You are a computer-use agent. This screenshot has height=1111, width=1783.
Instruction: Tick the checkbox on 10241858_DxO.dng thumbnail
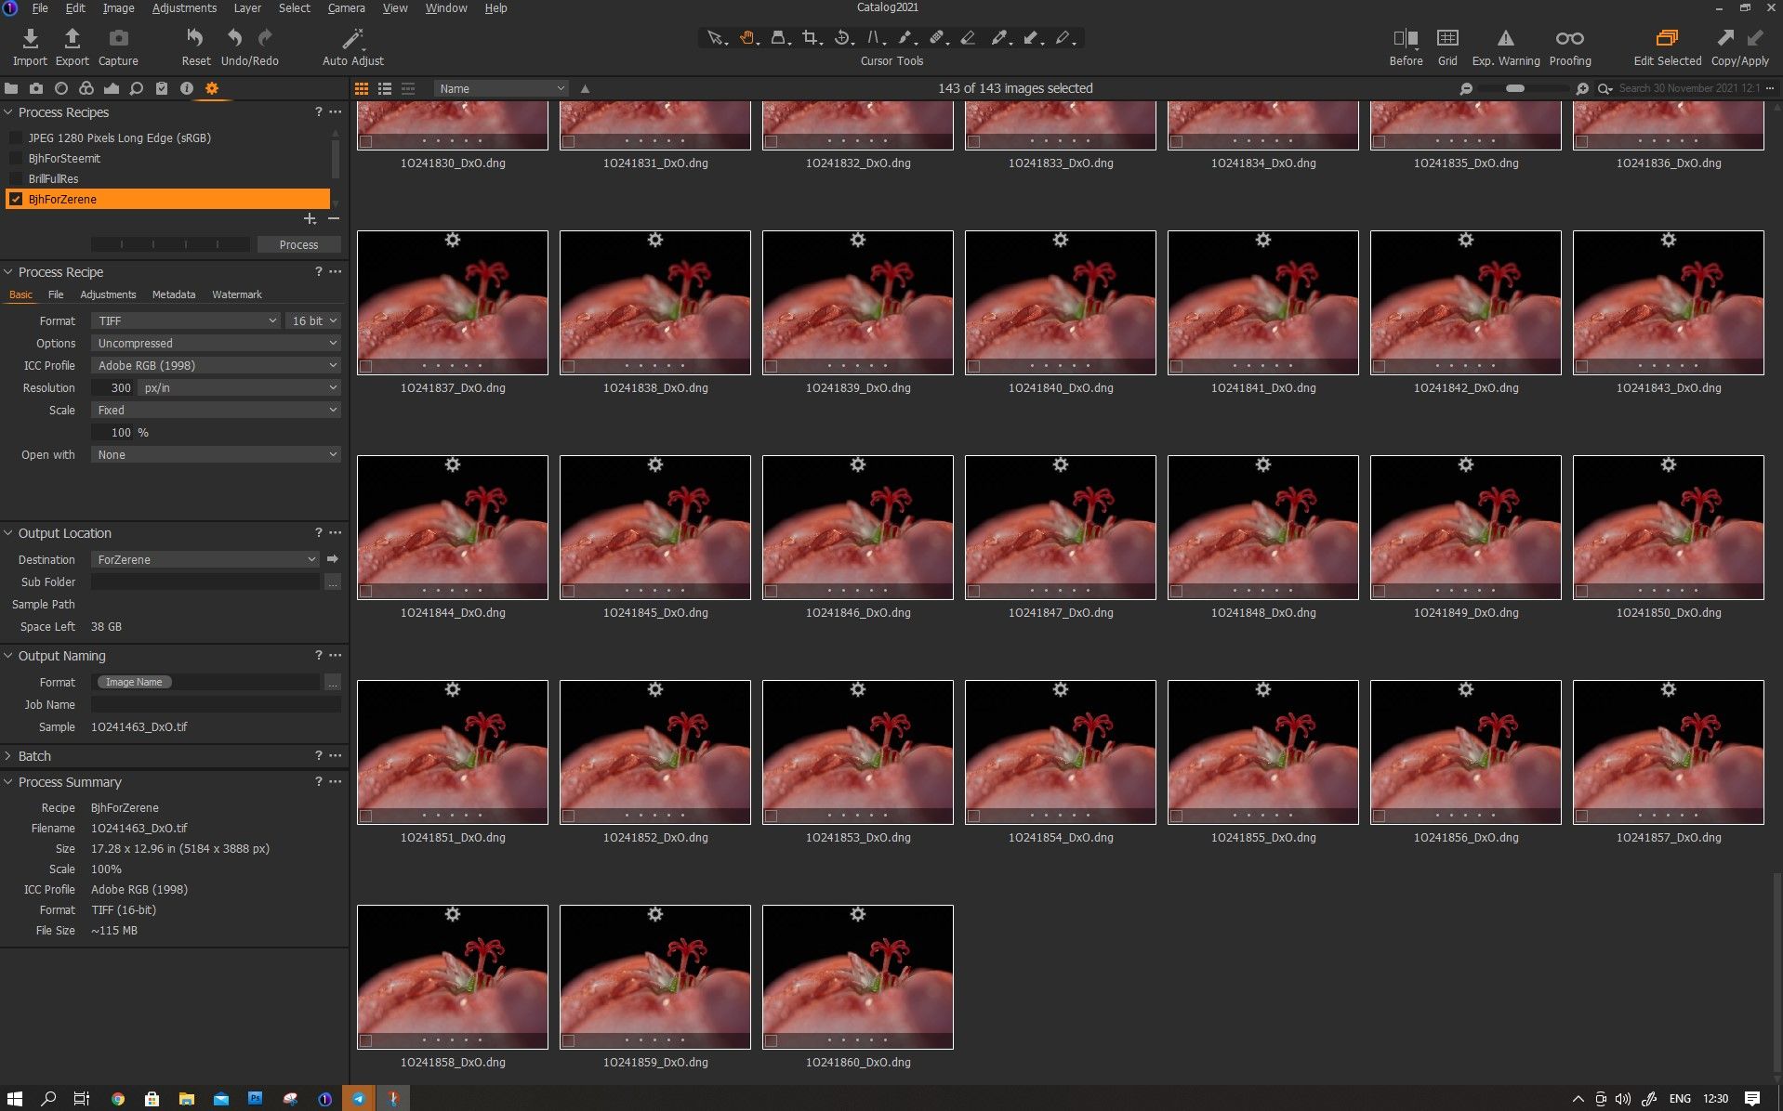[366, 1040]
